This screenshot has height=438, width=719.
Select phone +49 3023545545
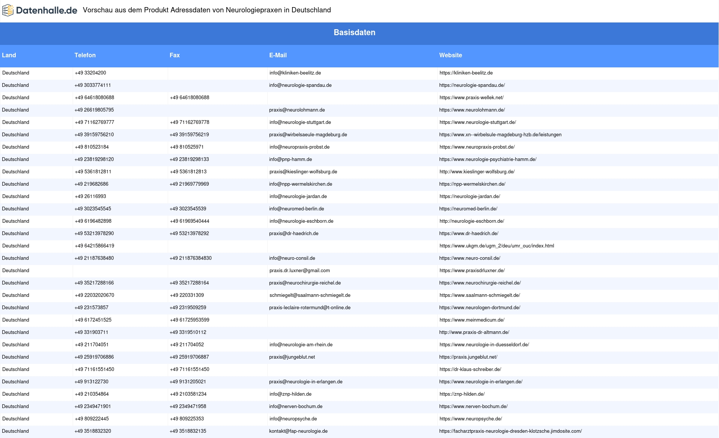point(92,209)
